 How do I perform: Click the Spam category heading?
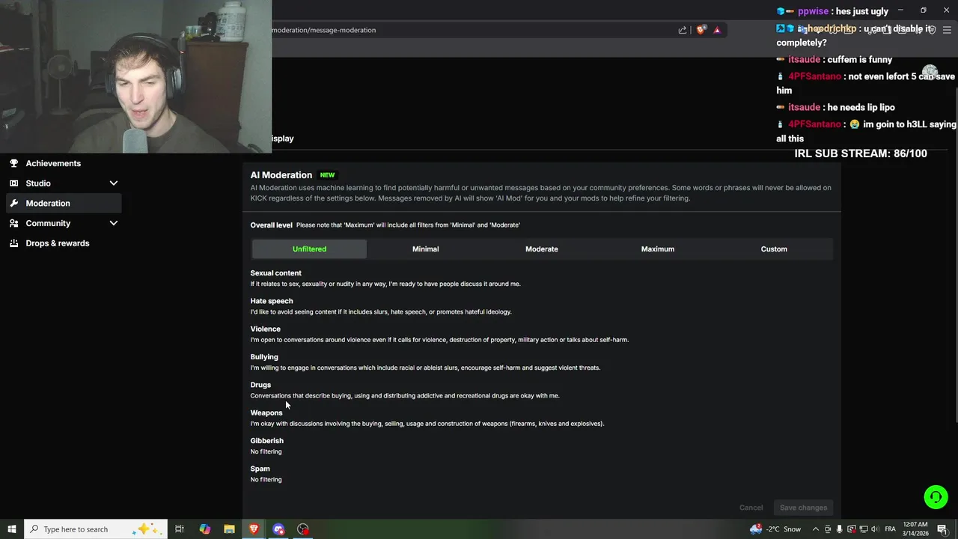(260, 469)
